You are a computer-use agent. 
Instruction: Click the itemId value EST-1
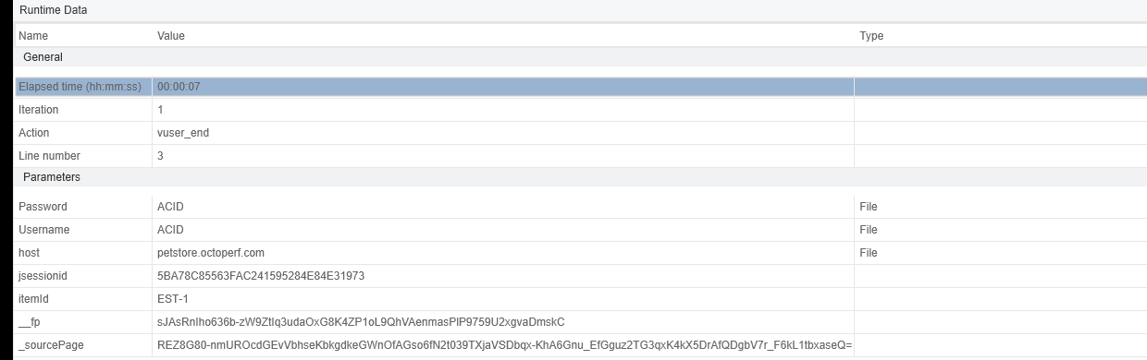tap(173, 299)
